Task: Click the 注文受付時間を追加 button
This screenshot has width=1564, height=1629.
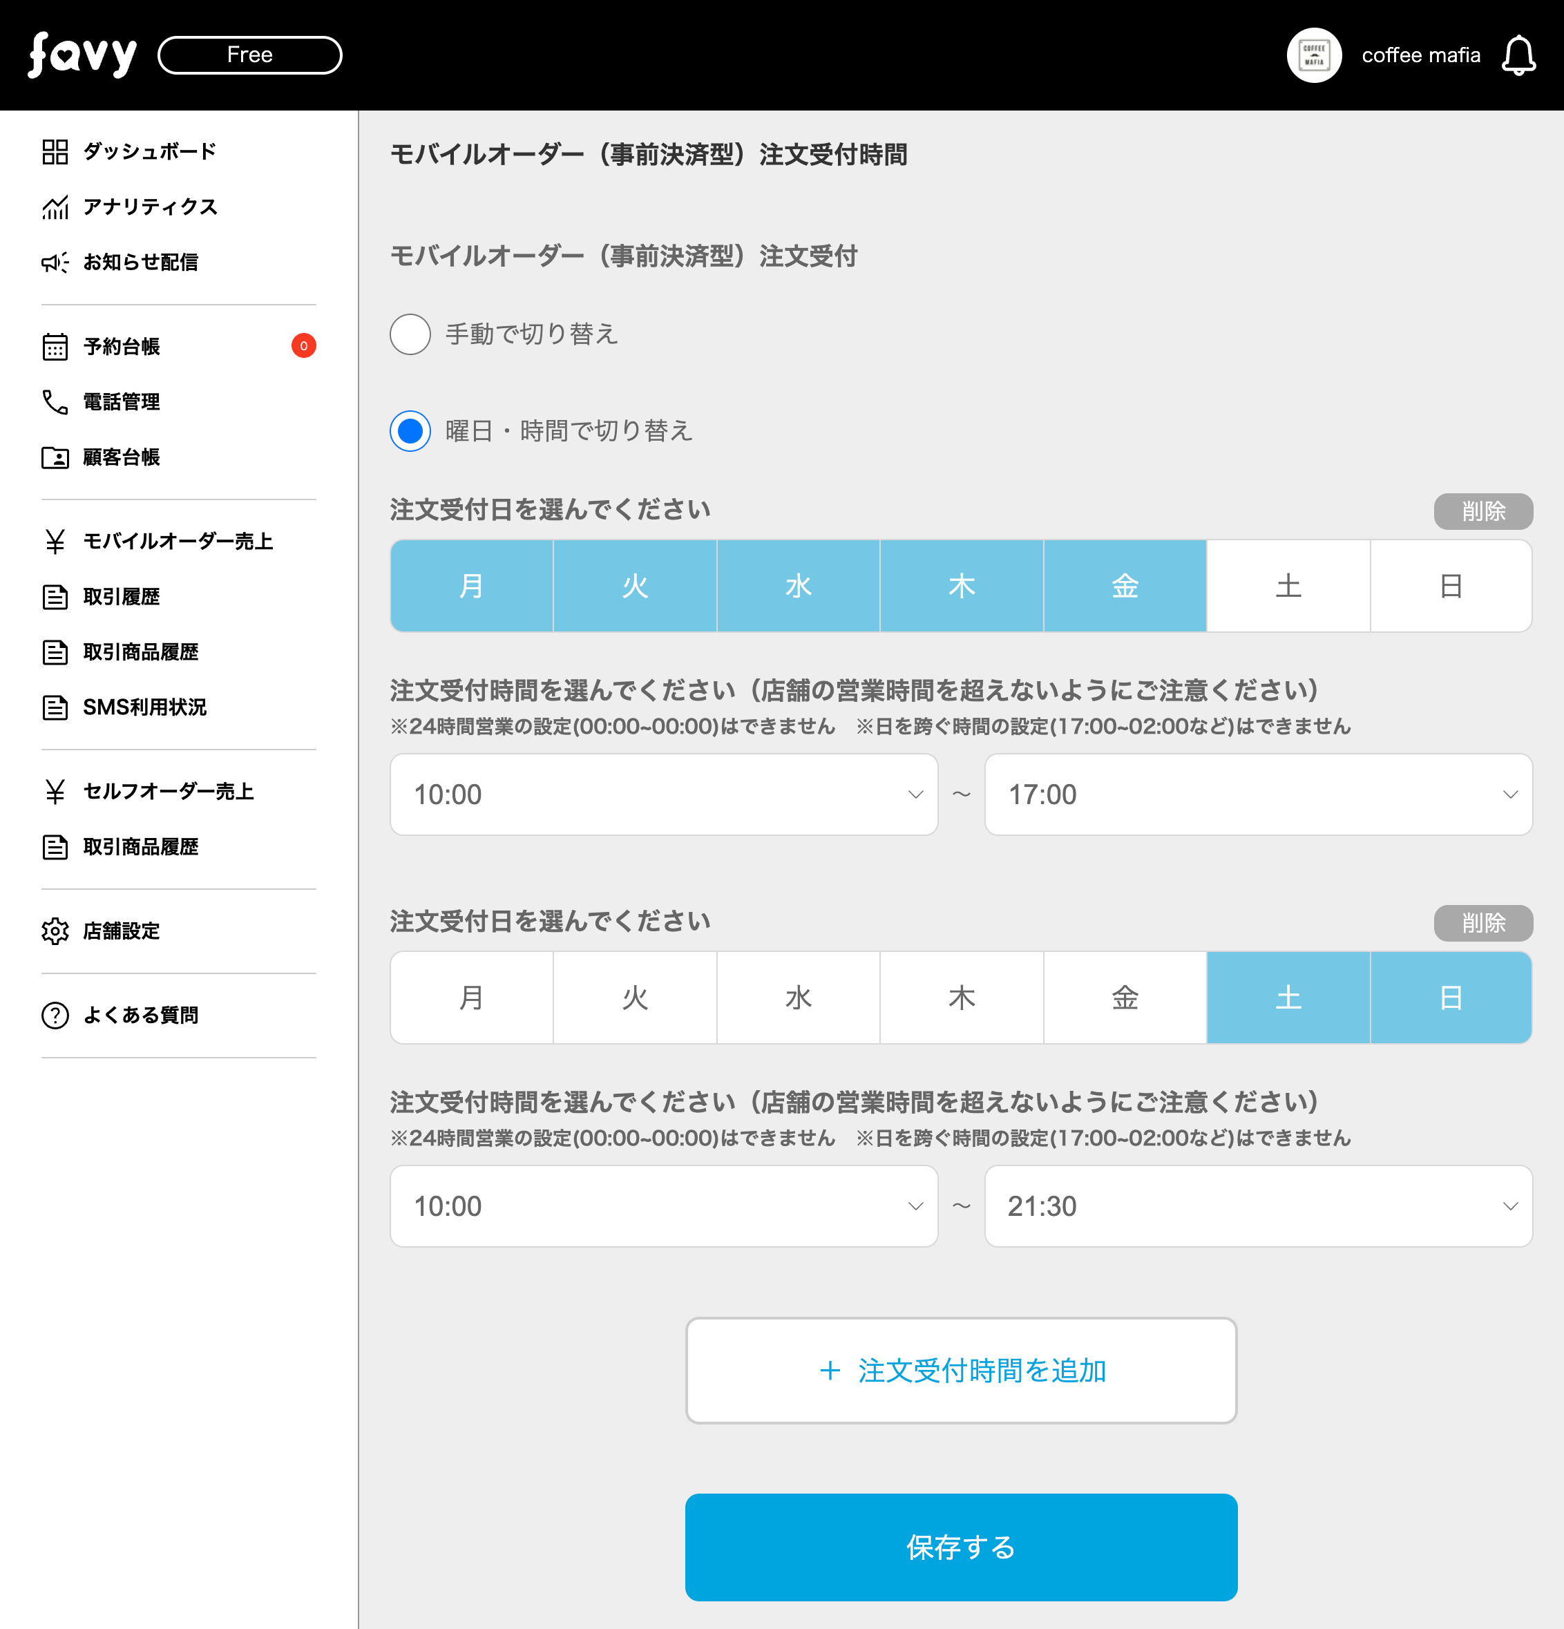Action: pos(961,1371)
